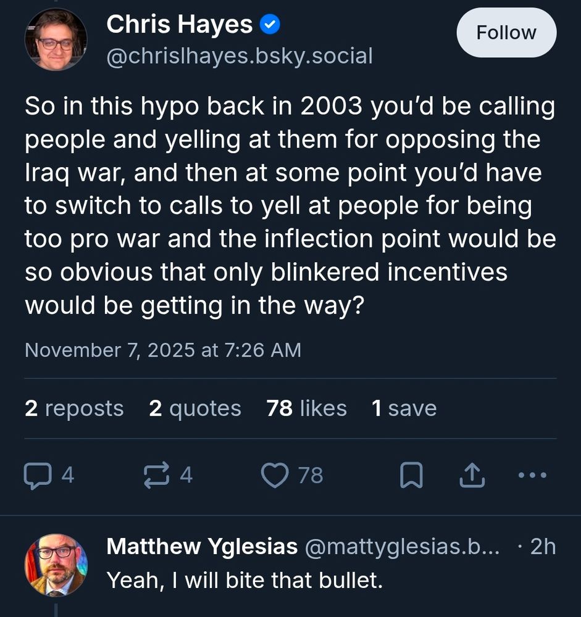Open the share post icon
The image size is (581, 617).
471,476
